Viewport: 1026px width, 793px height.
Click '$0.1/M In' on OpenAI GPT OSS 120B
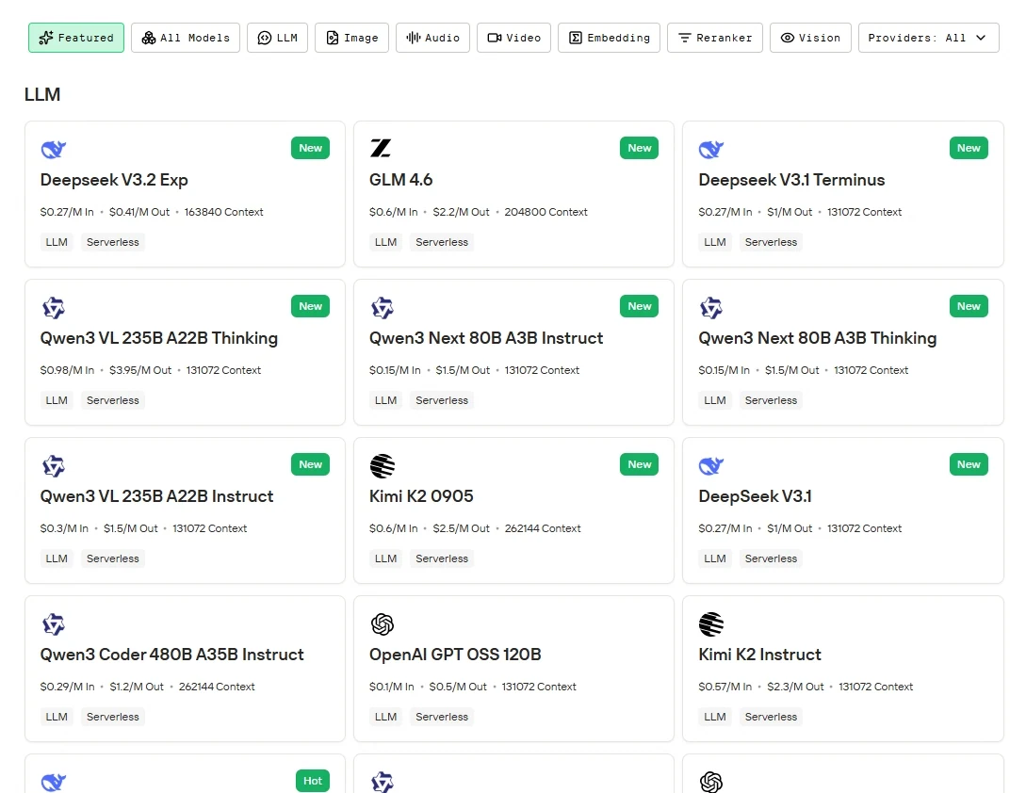point(391,687)
